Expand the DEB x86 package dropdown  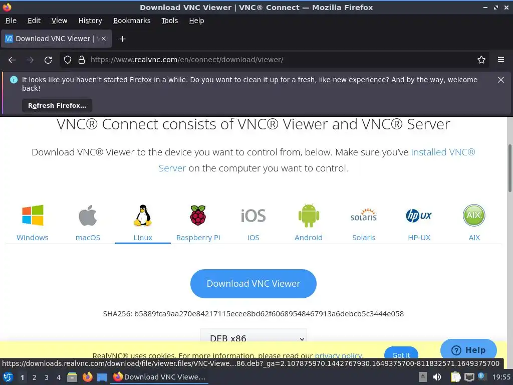click(x=253, y=335)
